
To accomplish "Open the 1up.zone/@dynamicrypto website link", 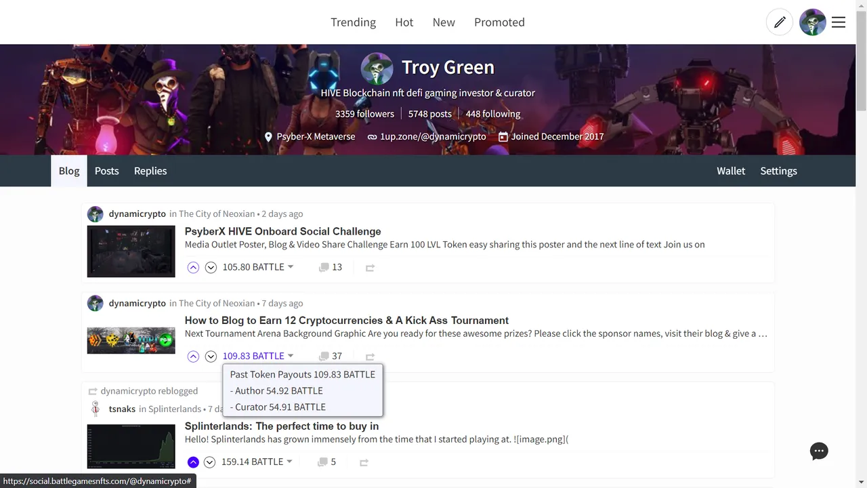I will point(433,136).
